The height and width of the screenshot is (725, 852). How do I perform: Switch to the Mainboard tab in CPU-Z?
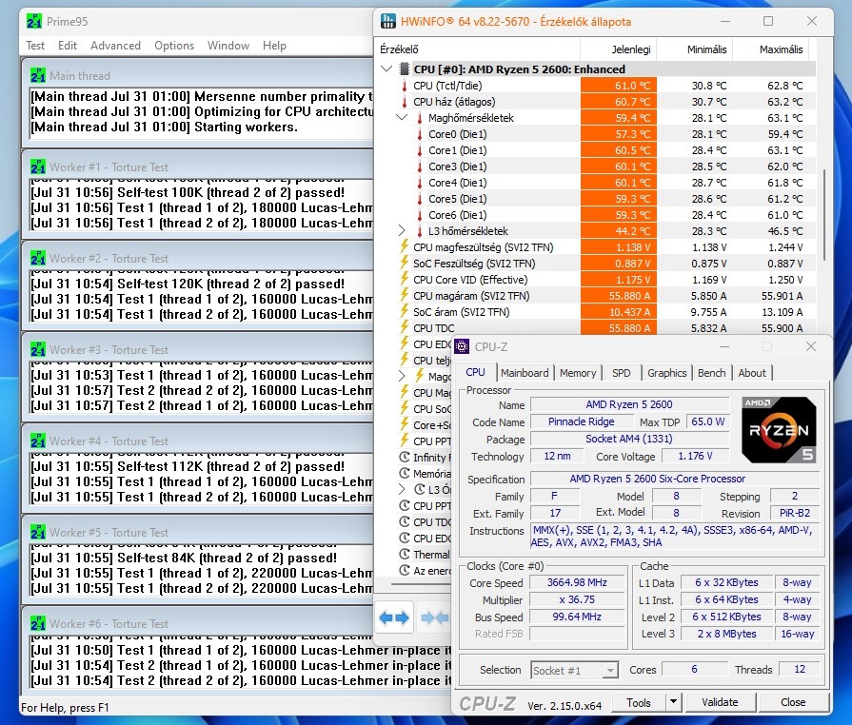pos(525,373)
